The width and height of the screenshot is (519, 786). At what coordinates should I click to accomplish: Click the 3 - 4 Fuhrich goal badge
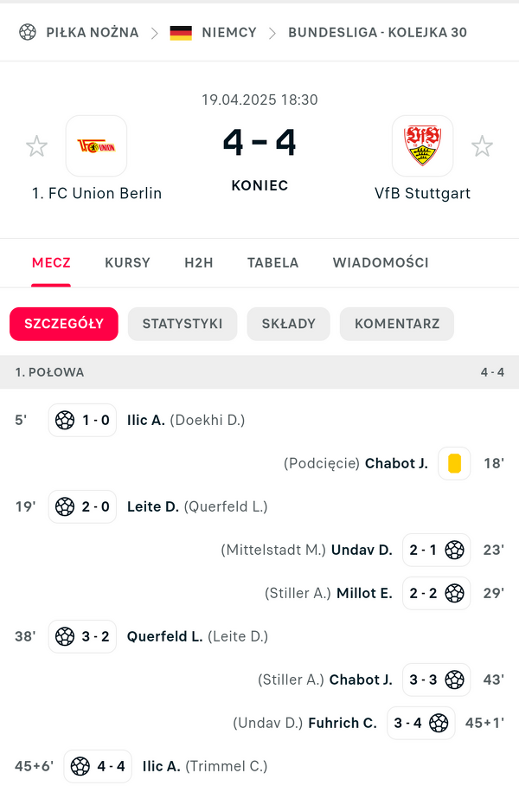[x=421, y=723]
